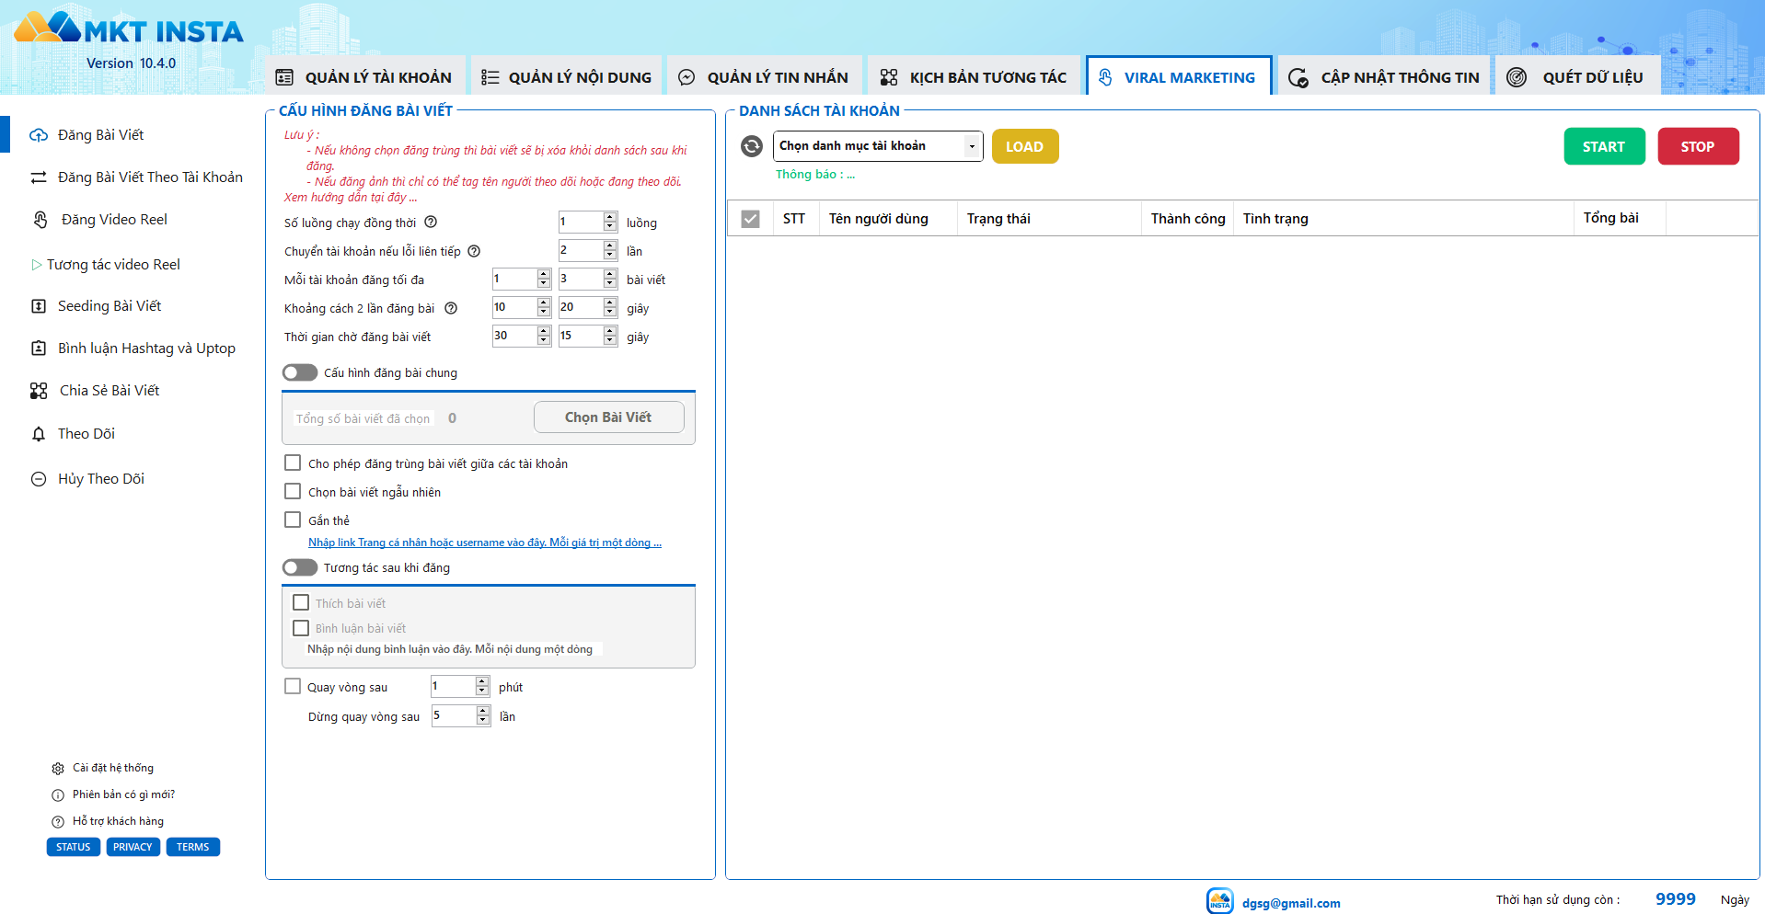Click the red STOP button

[1698, 146]
